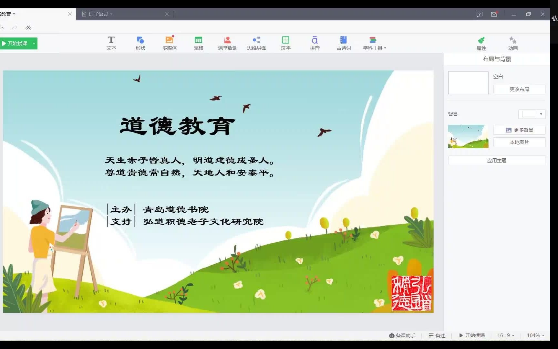Open the 备注 notes panel

tap(437, 335)
